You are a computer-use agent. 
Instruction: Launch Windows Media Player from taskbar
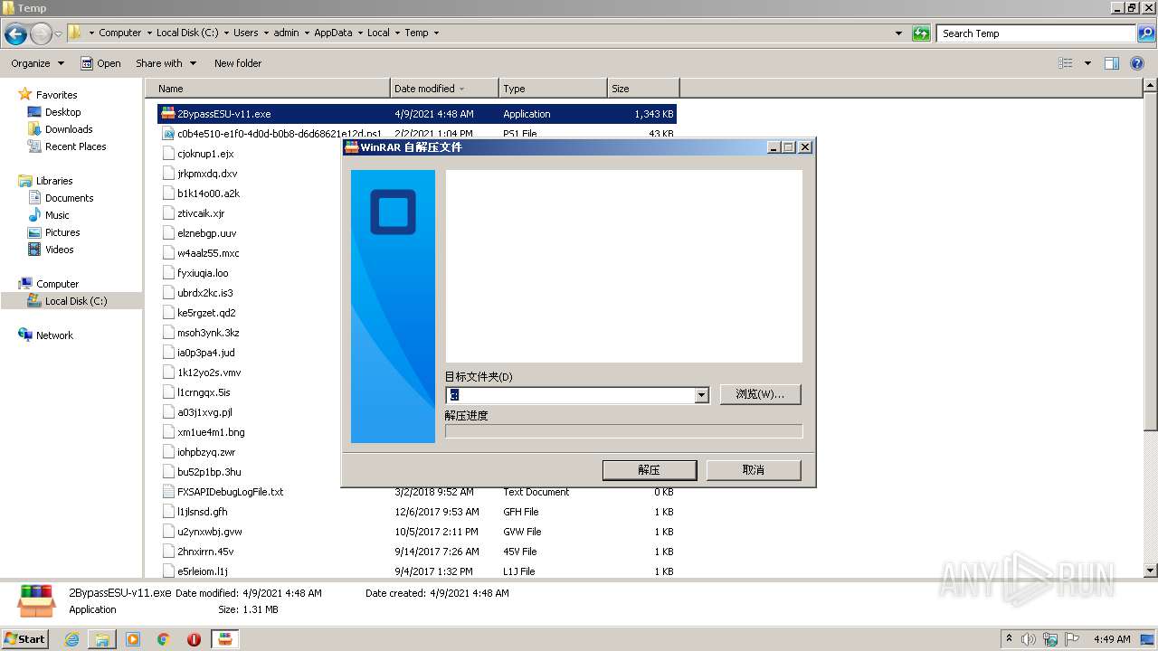(133, 639)
